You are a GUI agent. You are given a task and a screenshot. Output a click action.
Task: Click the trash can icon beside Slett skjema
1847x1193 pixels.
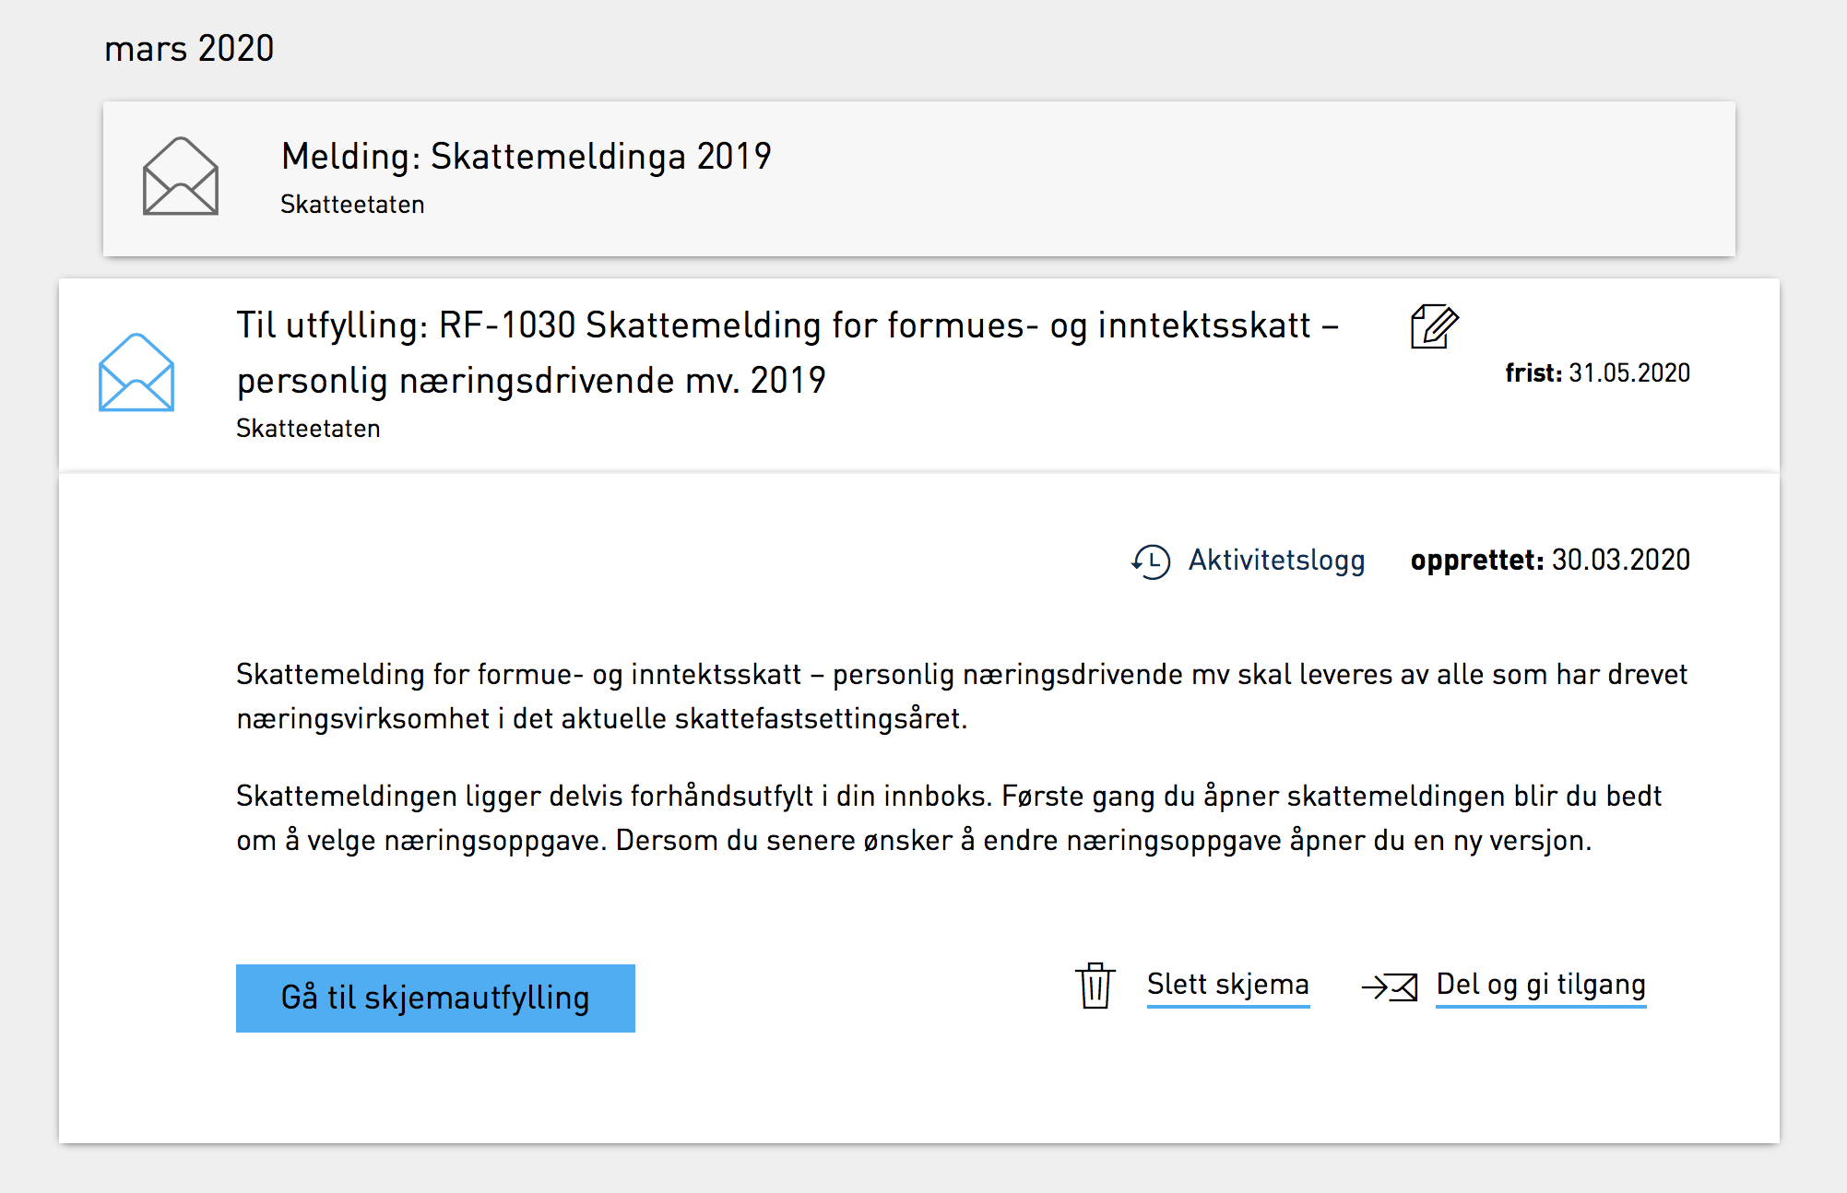(1095, 986)
